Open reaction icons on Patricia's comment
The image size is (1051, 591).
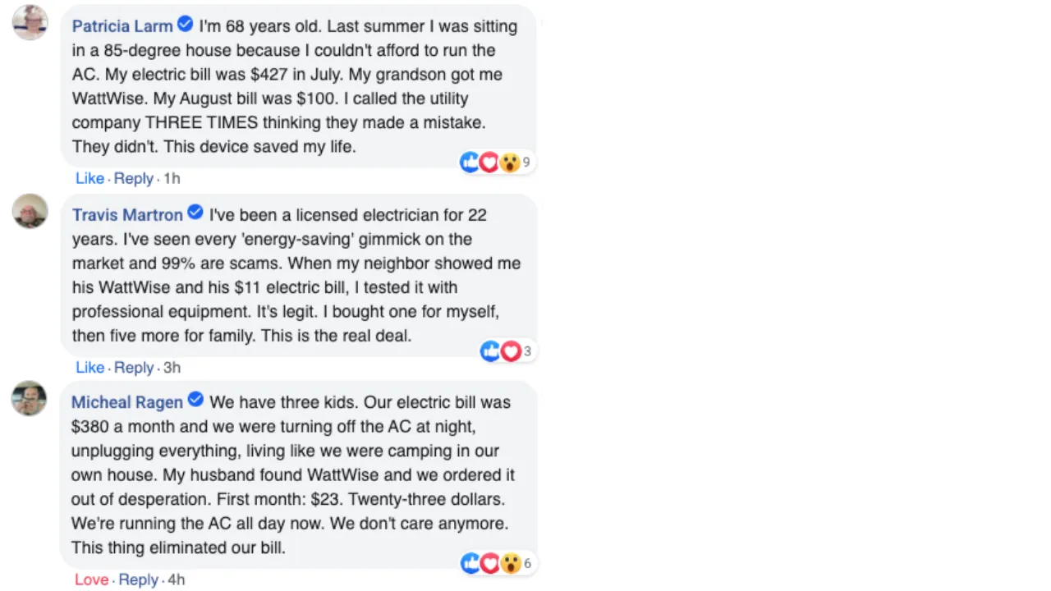pos(489,163)
